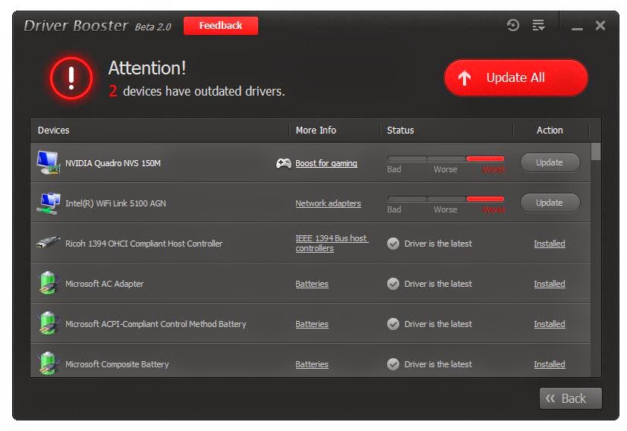Image resolution: width=627 pixels, height=431 pixels.
Task: Open the options menu list icon
Action: click(x=538, y=25)
